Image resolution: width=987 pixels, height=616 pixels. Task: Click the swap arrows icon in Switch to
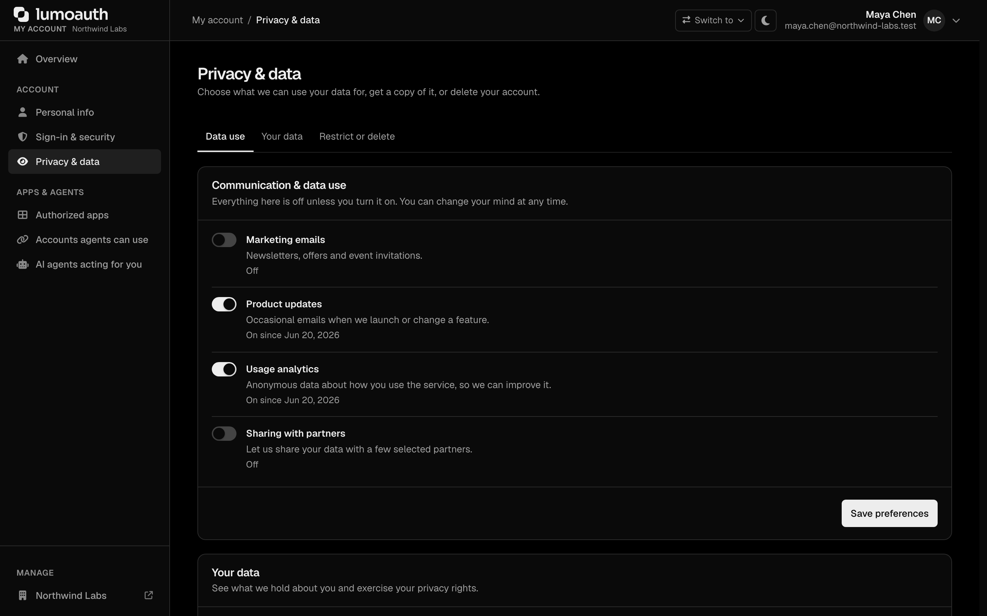(x=686, y=20)
